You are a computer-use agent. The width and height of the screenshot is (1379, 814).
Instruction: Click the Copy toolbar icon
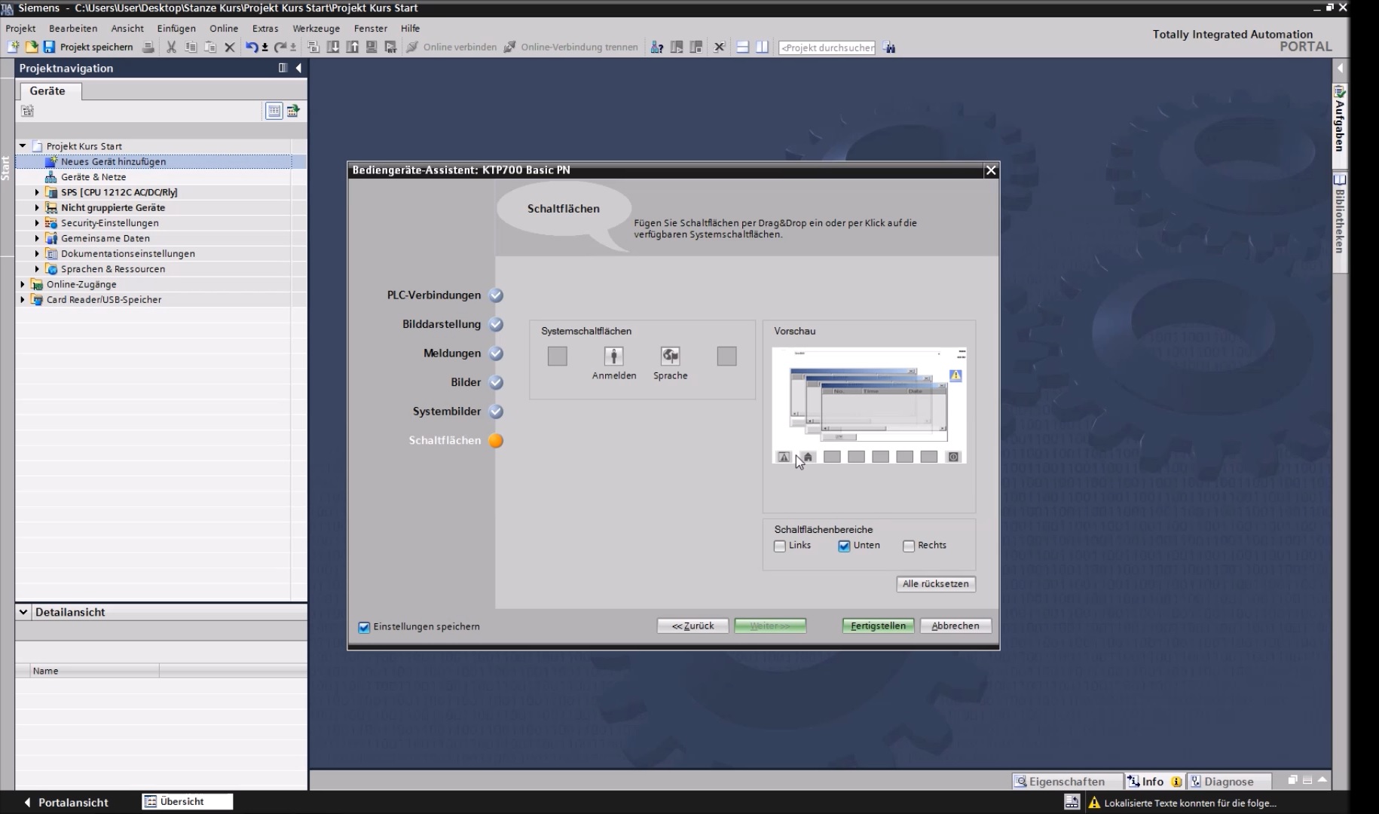(191, 47)
